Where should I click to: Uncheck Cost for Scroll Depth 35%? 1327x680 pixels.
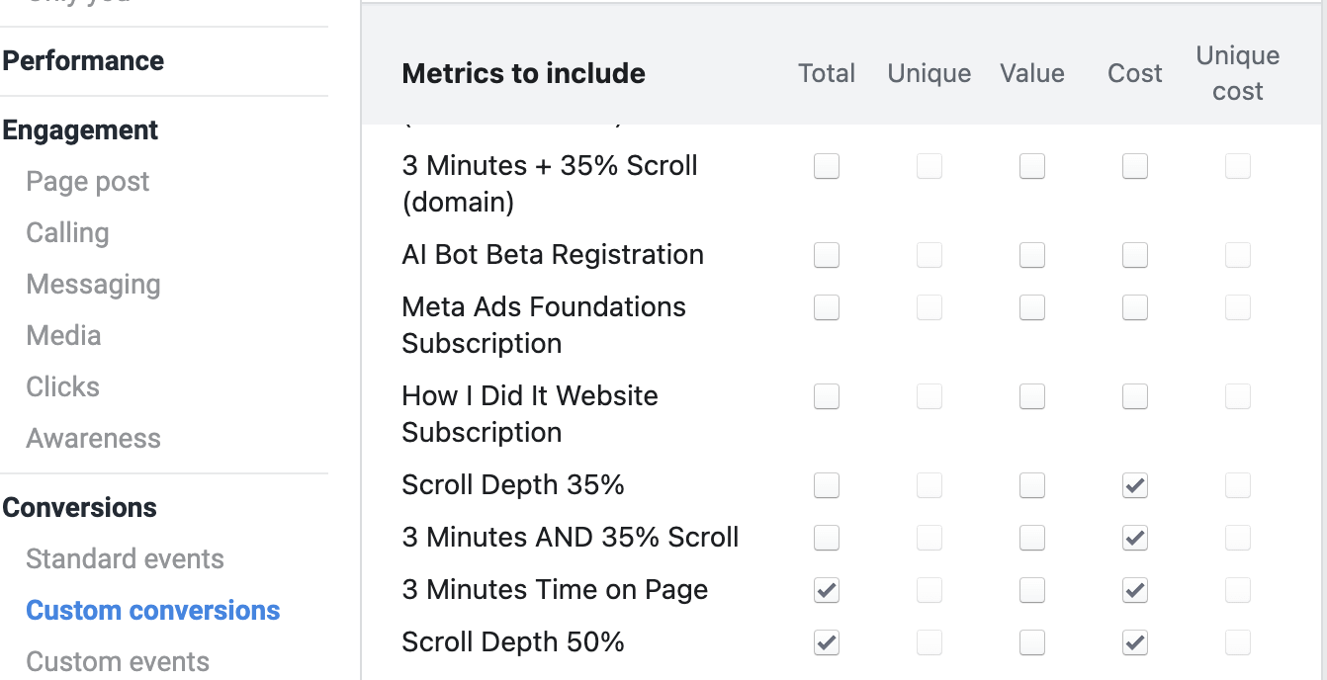tap(1135, 485)
